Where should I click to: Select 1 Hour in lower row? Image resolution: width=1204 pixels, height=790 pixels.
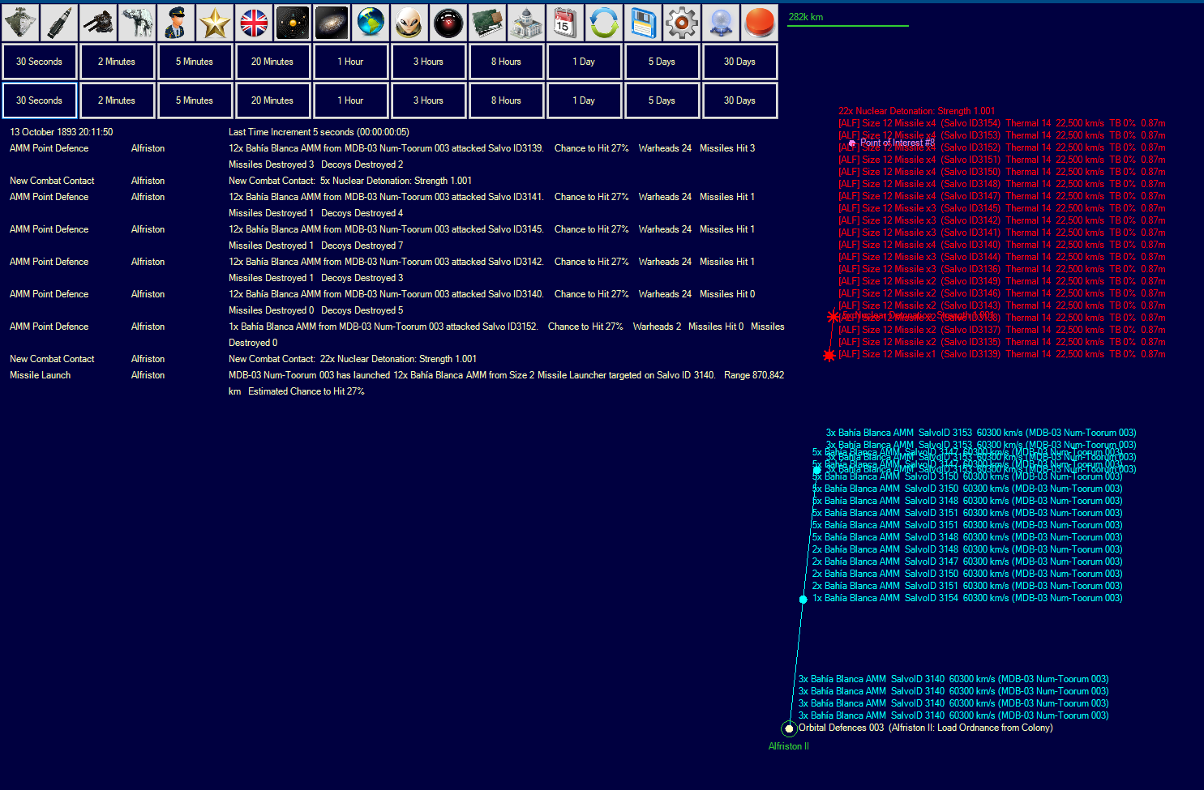[x=351, y=100]
